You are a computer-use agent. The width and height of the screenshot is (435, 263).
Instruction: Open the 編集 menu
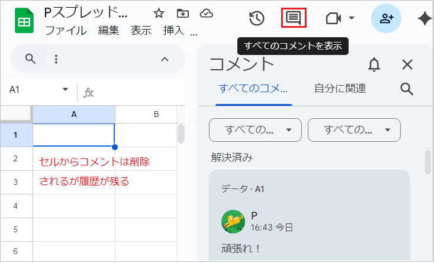click(x=108, y=31)
